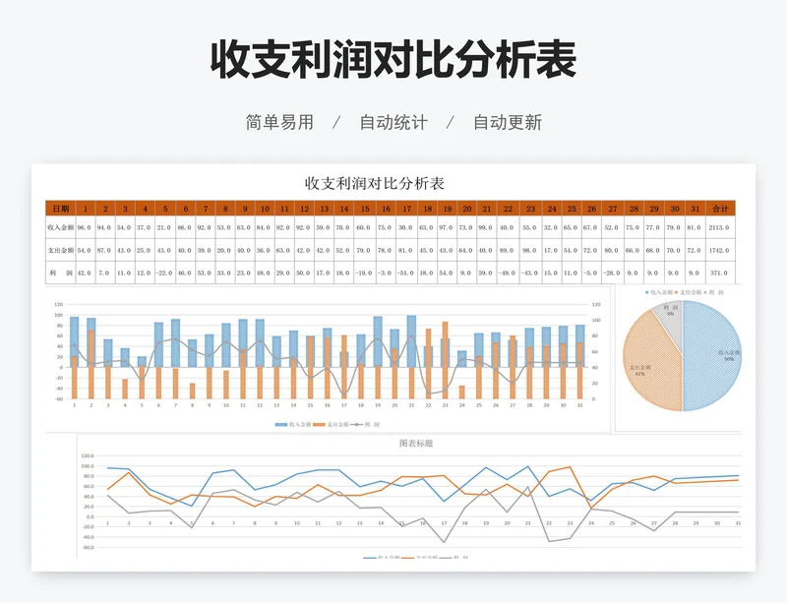The image size is (787, 603).
Task: Click the blue income bar for day 7
Action: [175, 343]
